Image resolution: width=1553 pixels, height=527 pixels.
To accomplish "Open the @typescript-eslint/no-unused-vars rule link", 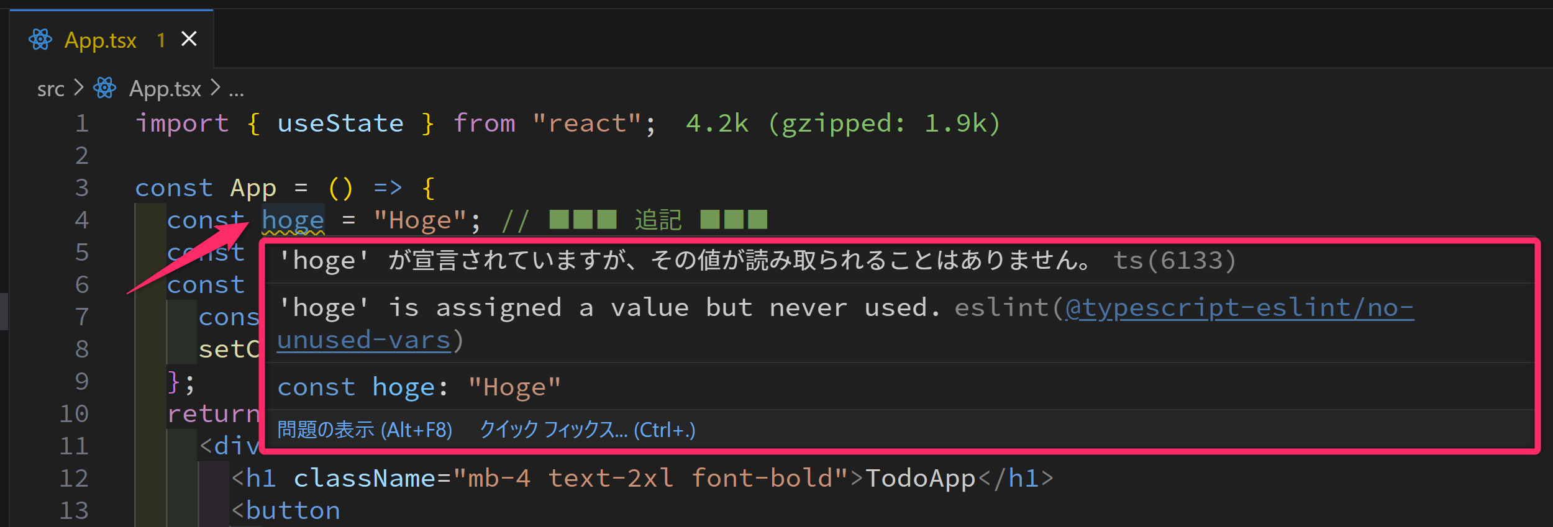I will click(x=1239, y=308).
